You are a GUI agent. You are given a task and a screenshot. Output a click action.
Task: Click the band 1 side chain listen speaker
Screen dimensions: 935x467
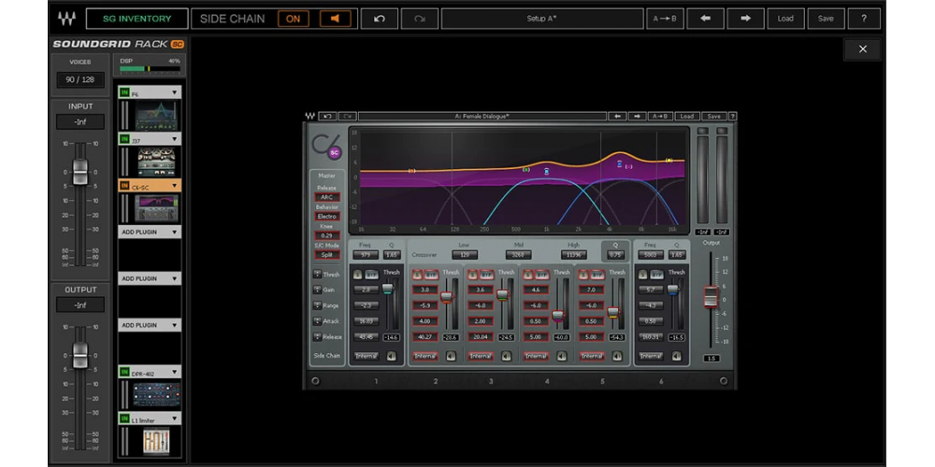pos(391,356)
